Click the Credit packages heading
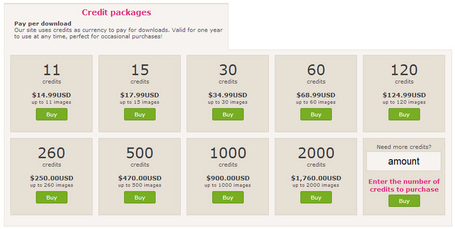Viewport: 455px width, 229px height. click(x=116, y=12)
